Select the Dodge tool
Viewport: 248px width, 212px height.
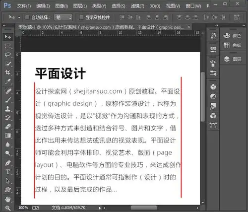click(x=8, y=153)
